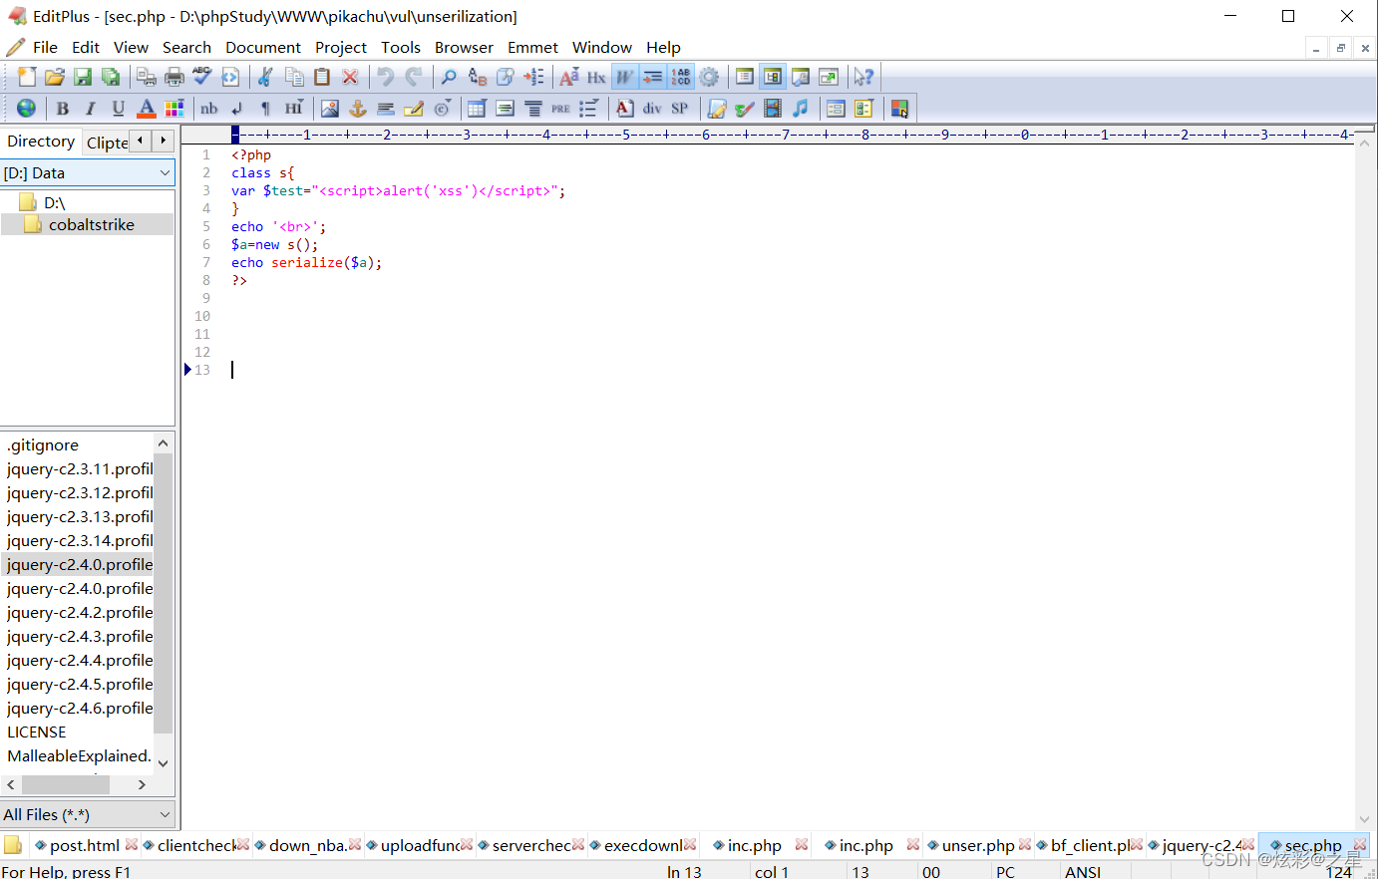Open HTML color palette grid
This screenshot has width=1378, height=879.
pos(174,108)
